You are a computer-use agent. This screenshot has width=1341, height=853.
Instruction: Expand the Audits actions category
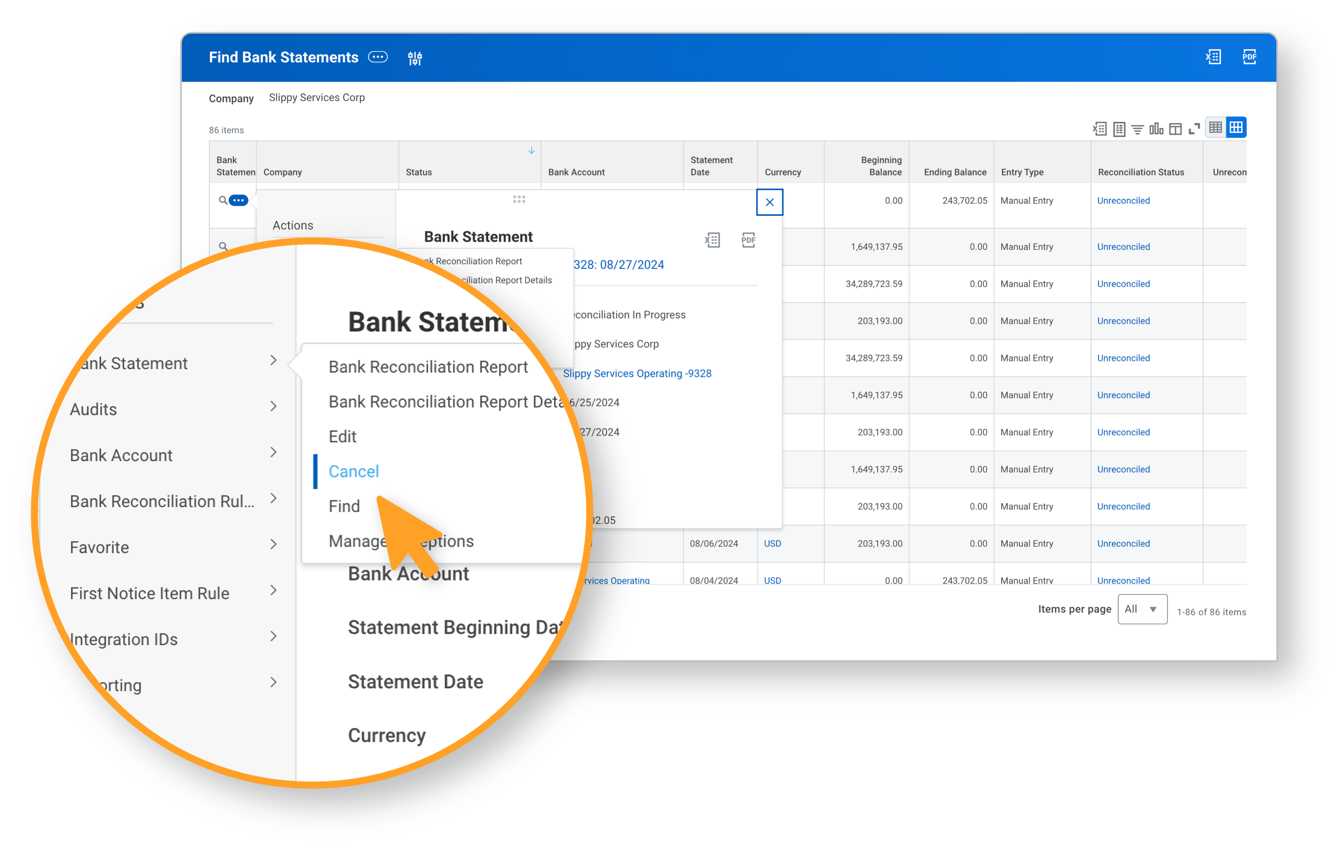click(274, 406)
